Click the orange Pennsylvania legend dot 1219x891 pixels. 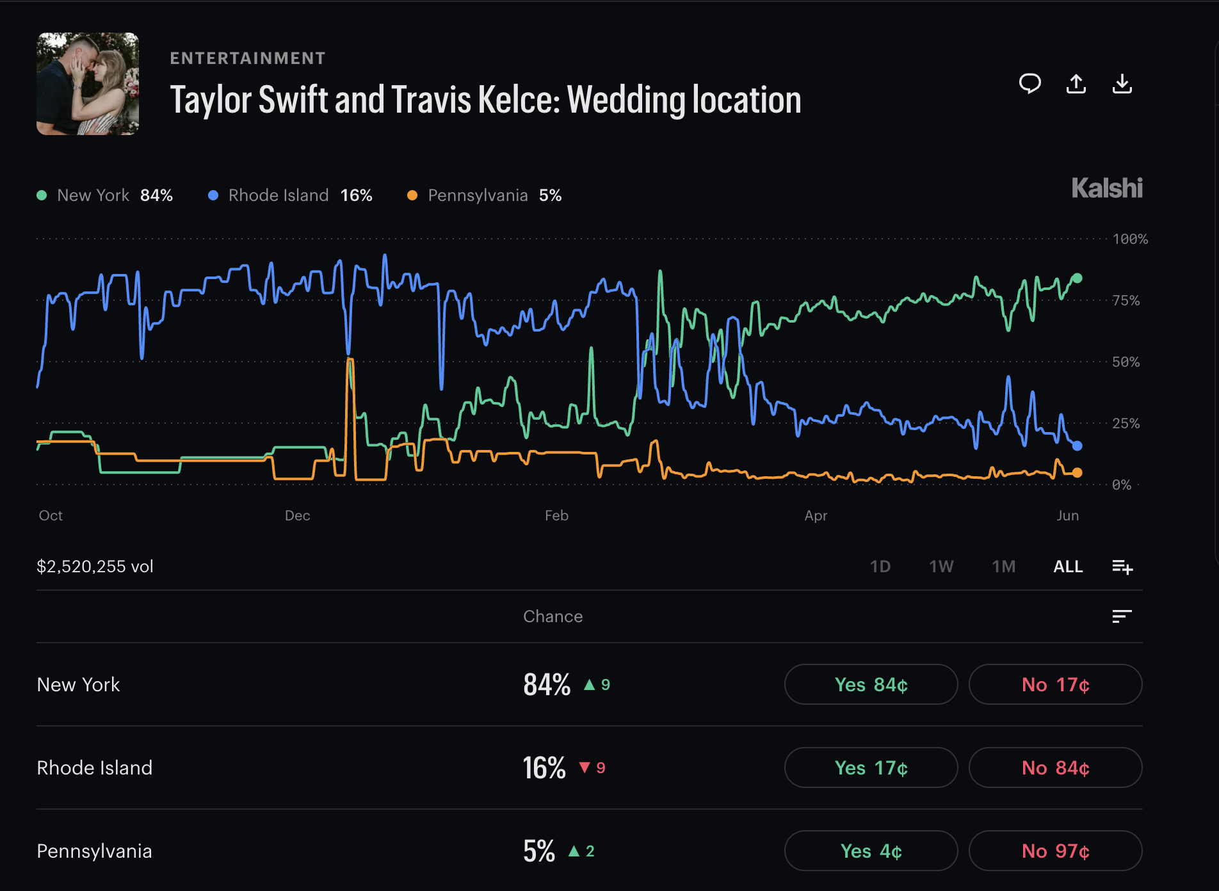coord(412,195)
